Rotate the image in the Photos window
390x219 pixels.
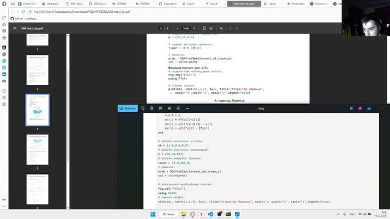(x=143, y=108)
